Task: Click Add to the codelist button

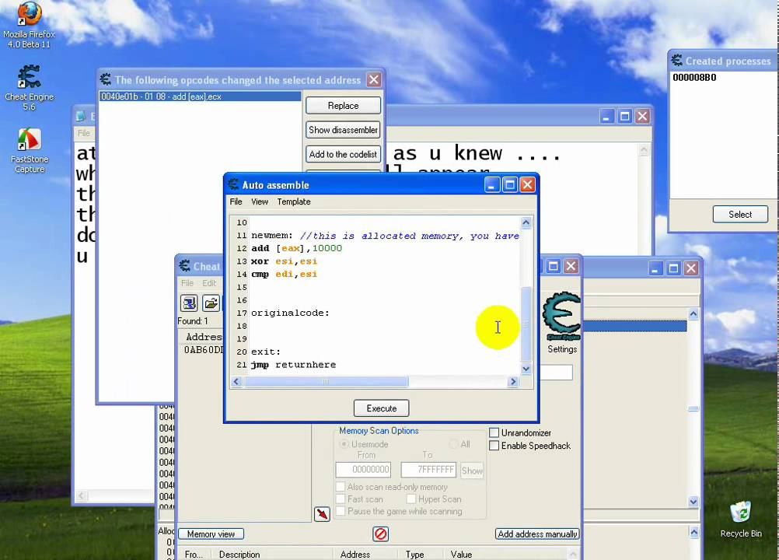Action: tap(344, 154)
